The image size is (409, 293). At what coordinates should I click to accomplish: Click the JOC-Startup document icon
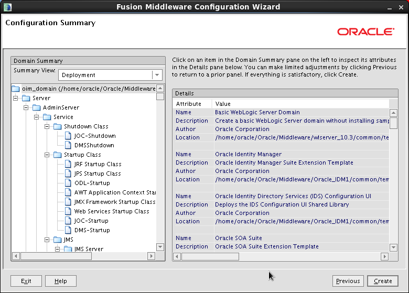(x=68, y=221)
